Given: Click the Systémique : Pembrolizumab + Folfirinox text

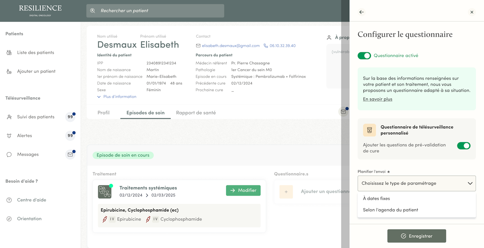Looking at the screenshot, I should coord(268,77).
